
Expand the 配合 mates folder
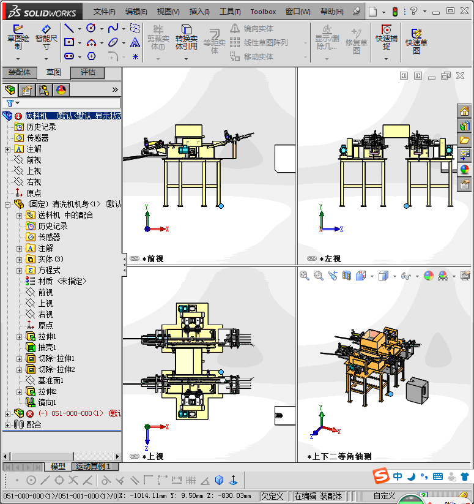[7, 425]
